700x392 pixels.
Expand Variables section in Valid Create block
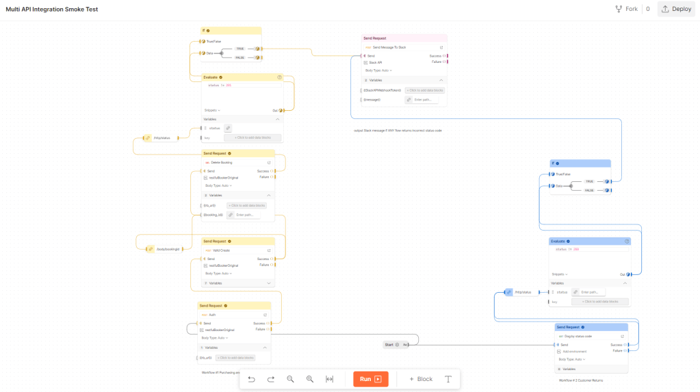[269, 283]
